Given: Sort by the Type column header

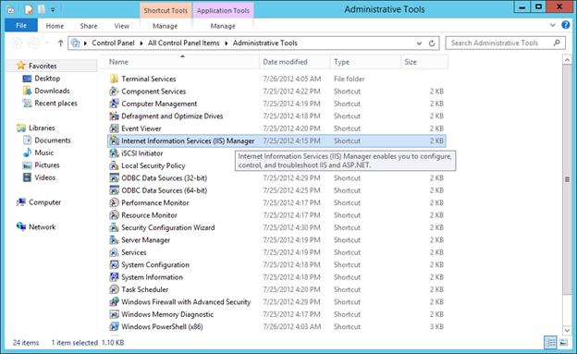Looking at the screenshot, I should [x=366, y=62].
